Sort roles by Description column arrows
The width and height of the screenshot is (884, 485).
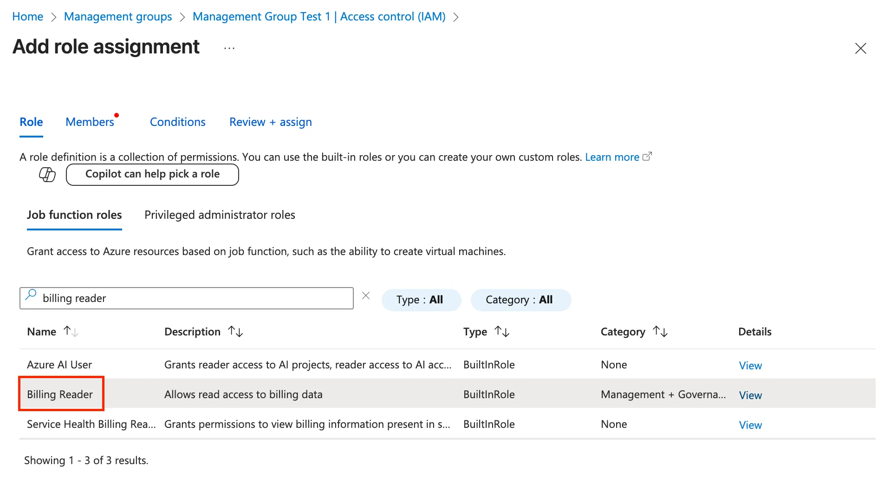point(235,332)
